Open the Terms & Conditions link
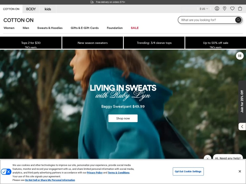The width and height of the screenshot is (246, 184). [119, 173]
